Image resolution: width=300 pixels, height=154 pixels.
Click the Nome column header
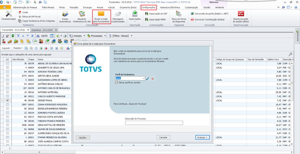54,60
